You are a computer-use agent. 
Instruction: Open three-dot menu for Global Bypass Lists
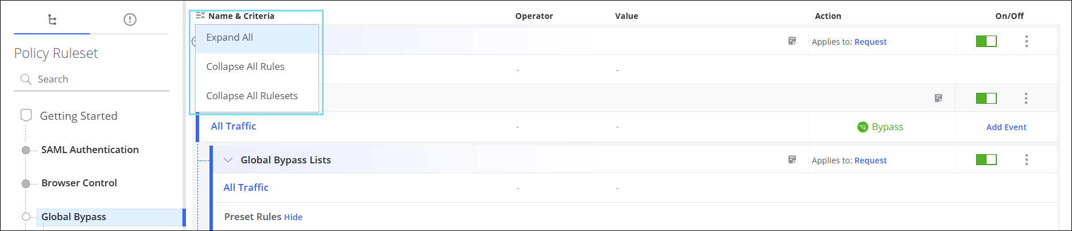tap(1027, 160)
